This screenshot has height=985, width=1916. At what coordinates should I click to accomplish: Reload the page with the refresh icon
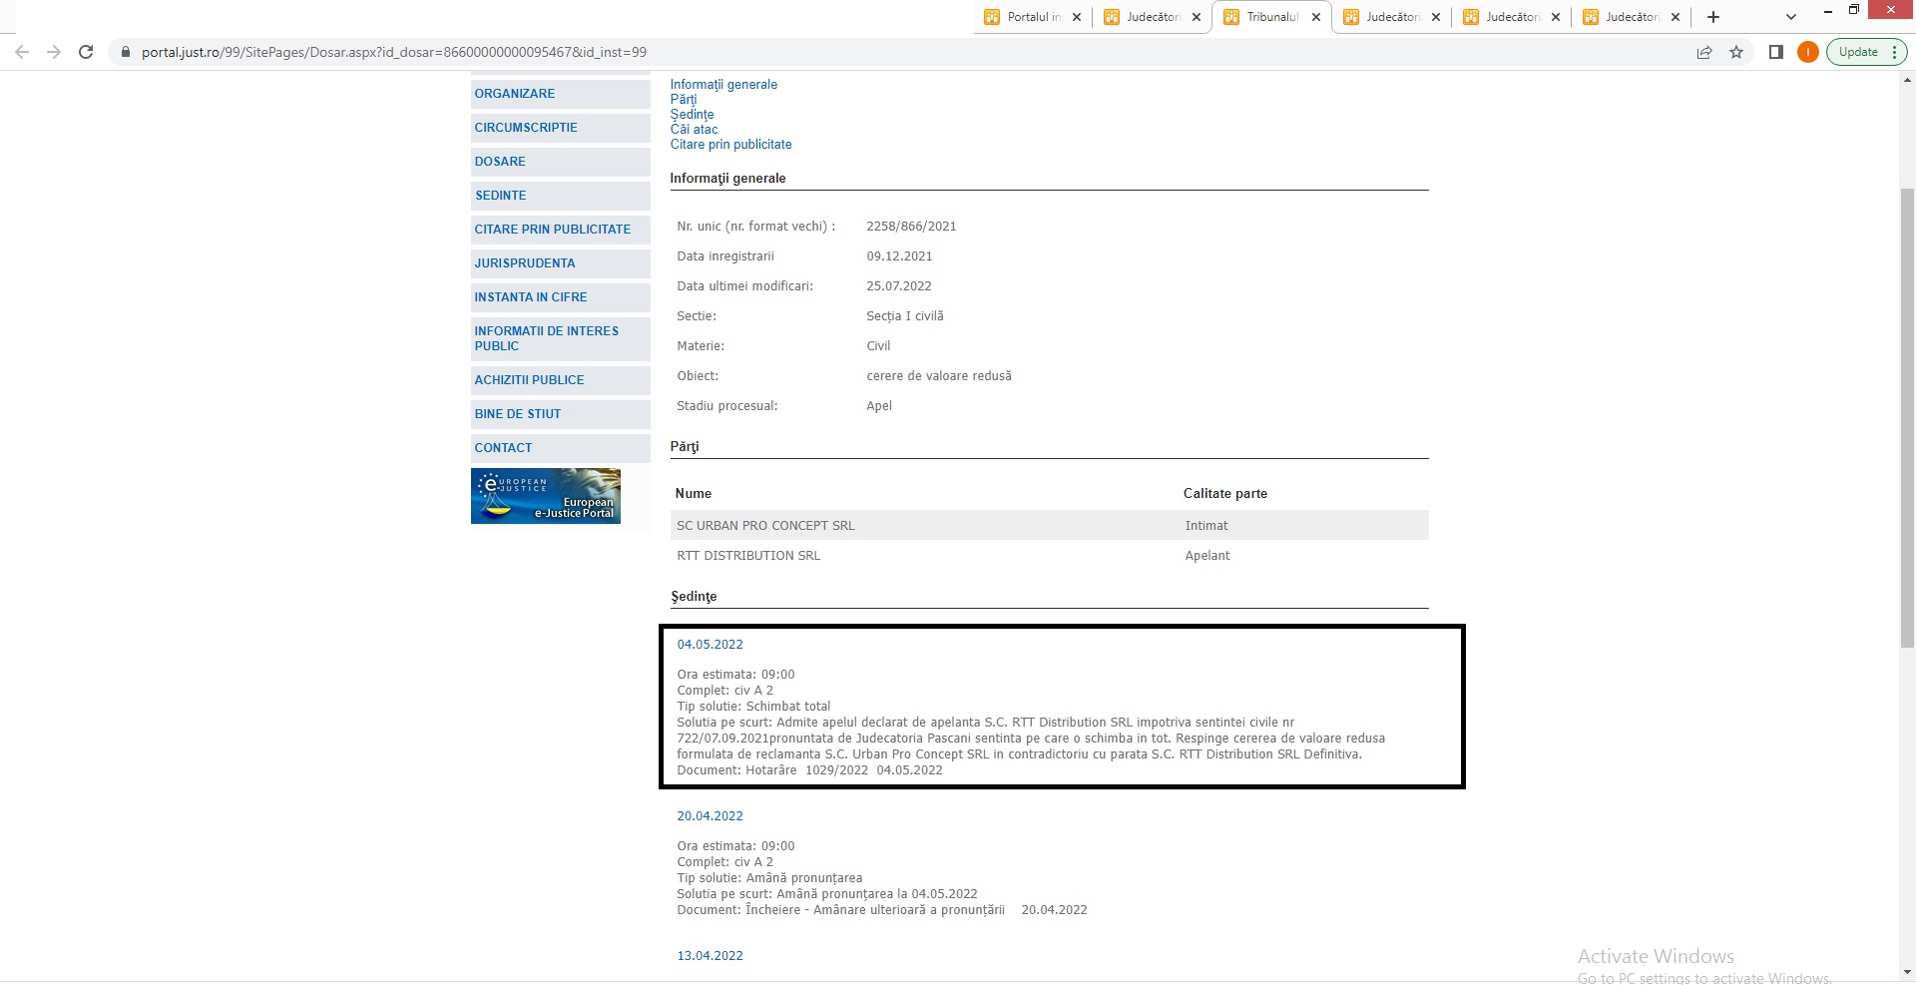(x=86, y=52)
